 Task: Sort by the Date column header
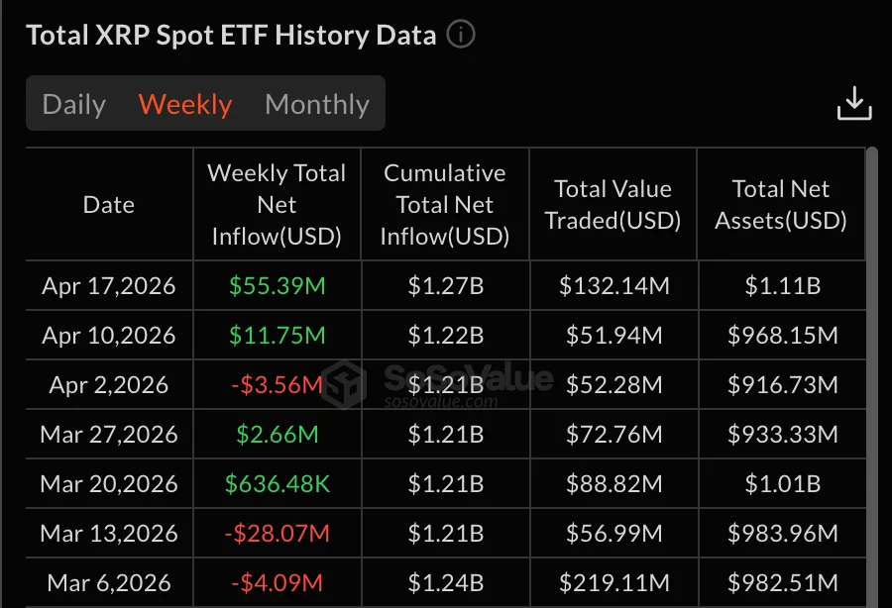pos(108,205)
